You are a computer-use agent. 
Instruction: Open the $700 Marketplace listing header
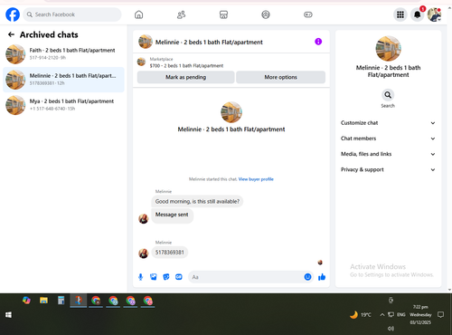[x=231, y=62]
